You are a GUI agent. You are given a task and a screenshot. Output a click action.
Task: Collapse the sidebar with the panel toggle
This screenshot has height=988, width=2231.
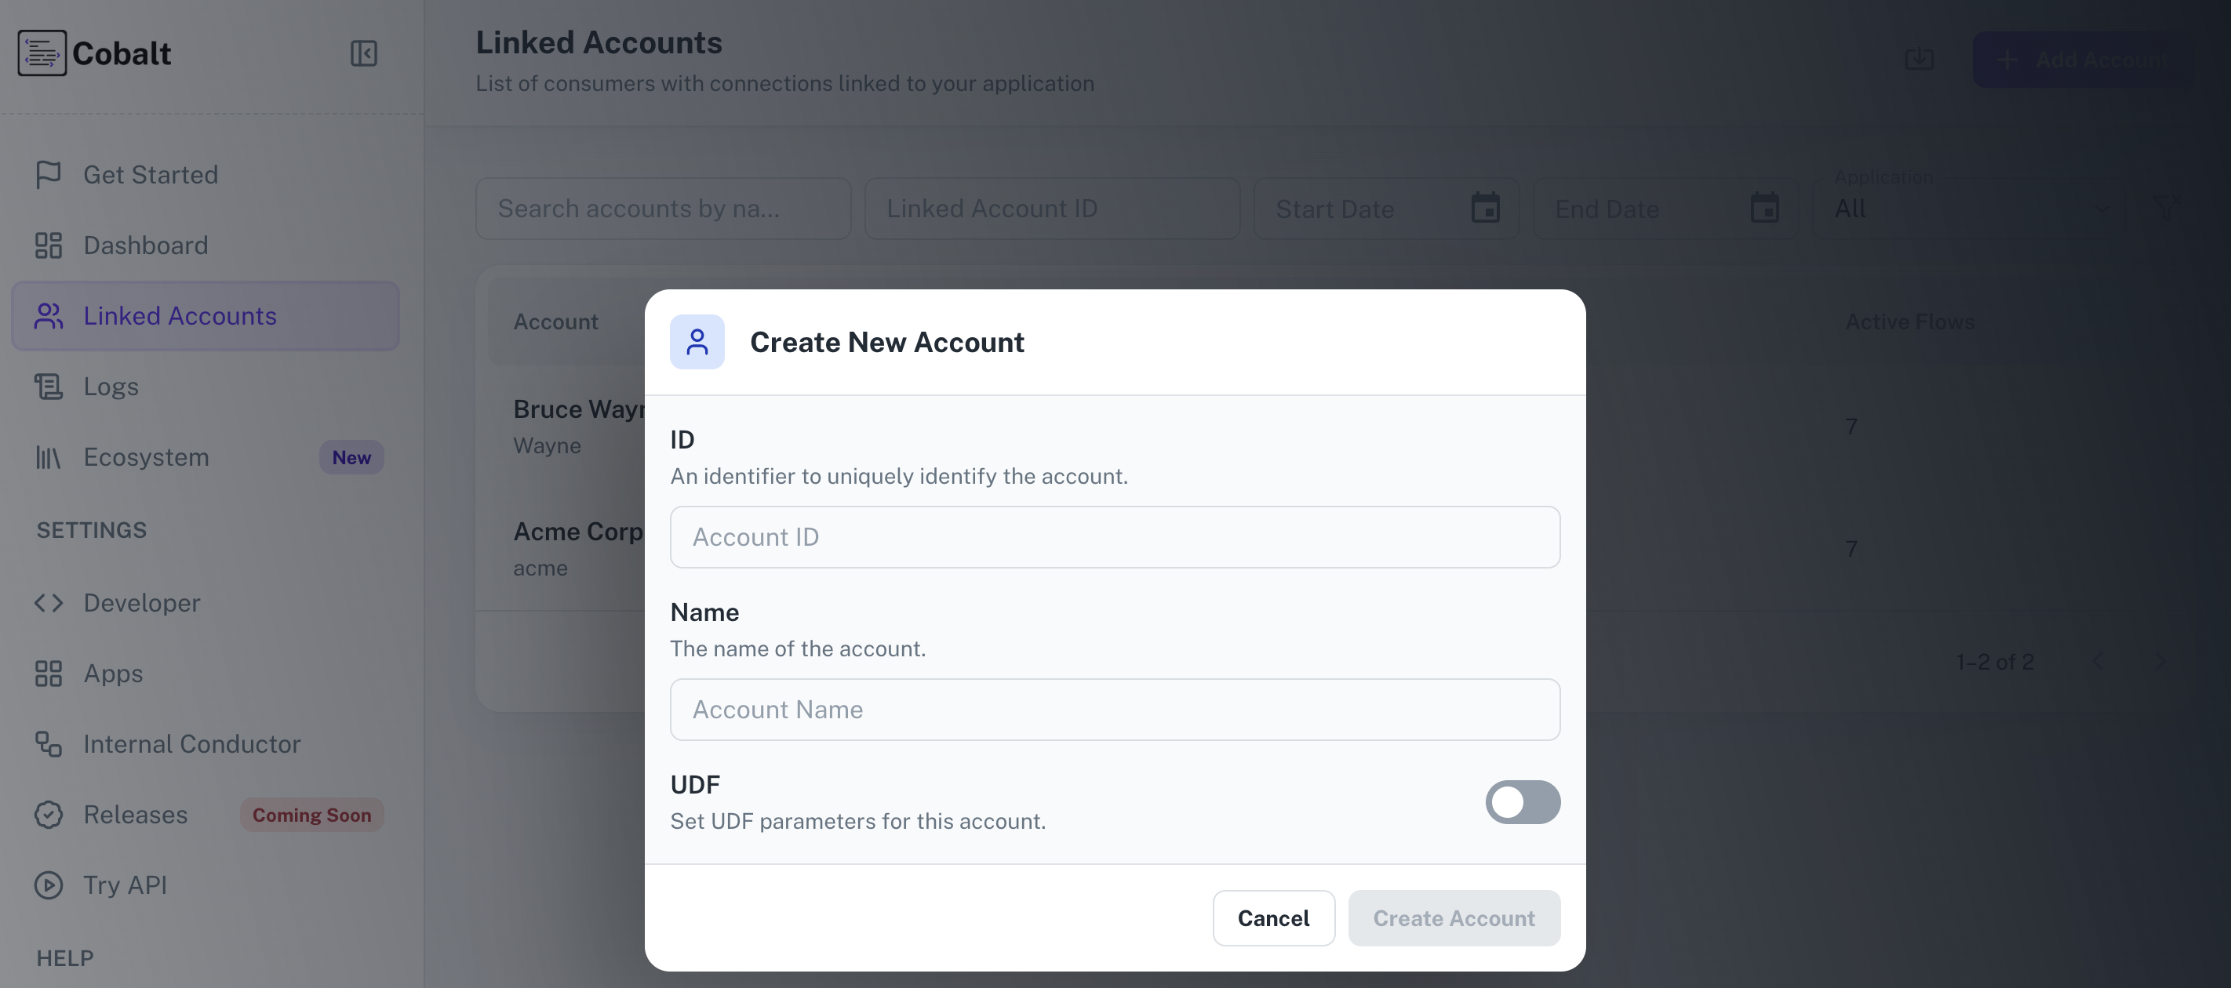pos(364,53)
